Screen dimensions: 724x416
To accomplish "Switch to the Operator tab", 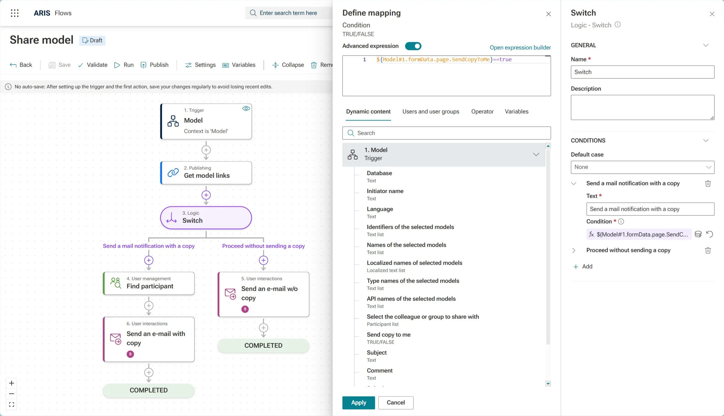I will tap(482, 112).
